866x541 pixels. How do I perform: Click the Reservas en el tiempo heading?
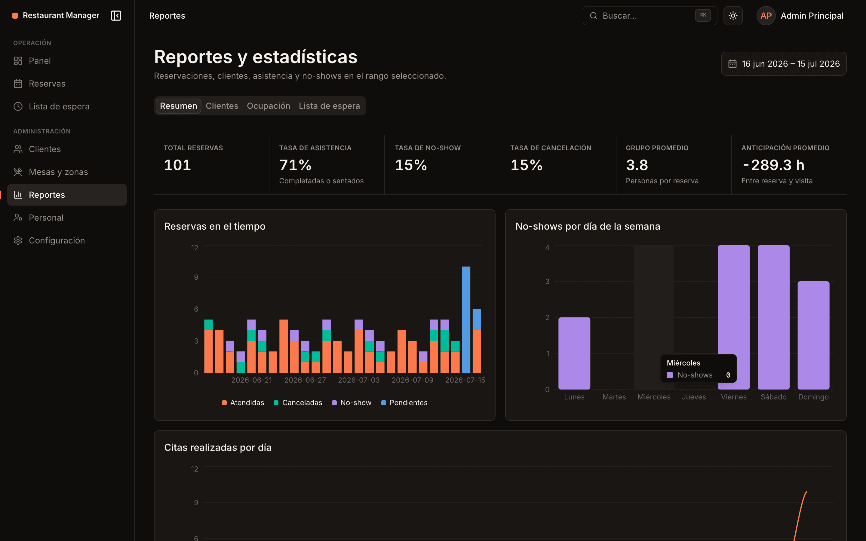click(x=215, y=226)
